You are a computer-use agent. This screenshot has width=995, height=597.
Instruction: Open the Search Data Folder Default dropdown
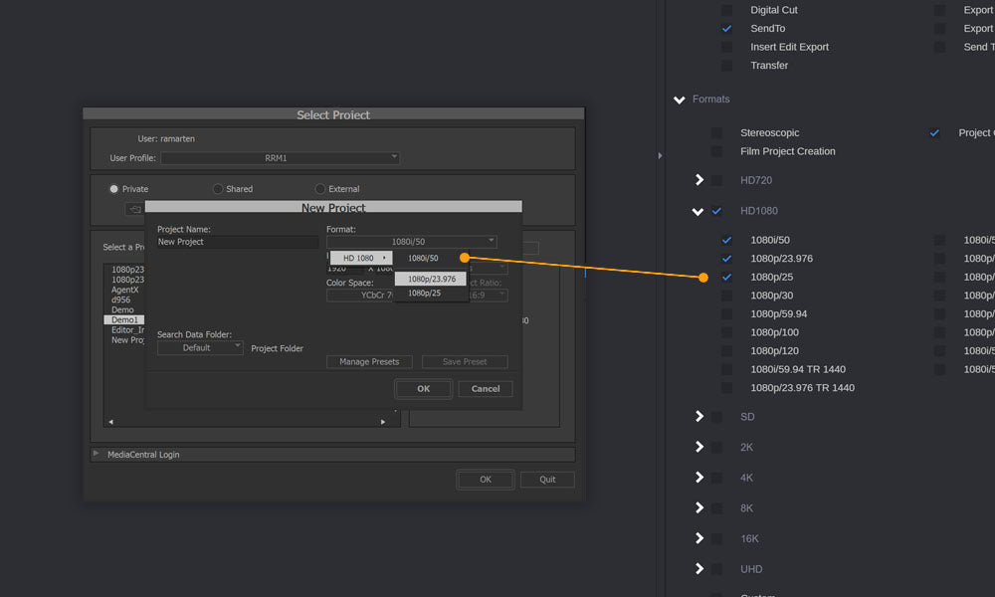pos(200,348)
